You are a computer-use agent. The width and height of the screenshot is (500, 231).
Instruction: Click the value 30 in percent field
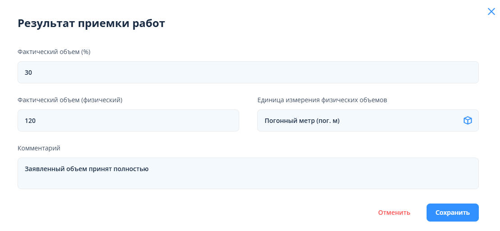click(28, 72)
